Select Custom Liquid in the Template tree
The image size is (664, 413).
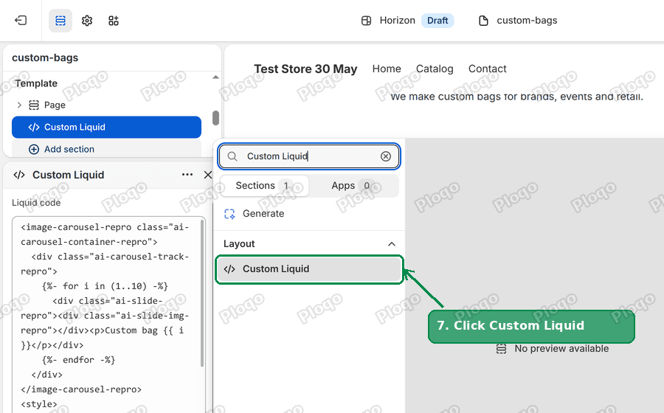(106, 127)
